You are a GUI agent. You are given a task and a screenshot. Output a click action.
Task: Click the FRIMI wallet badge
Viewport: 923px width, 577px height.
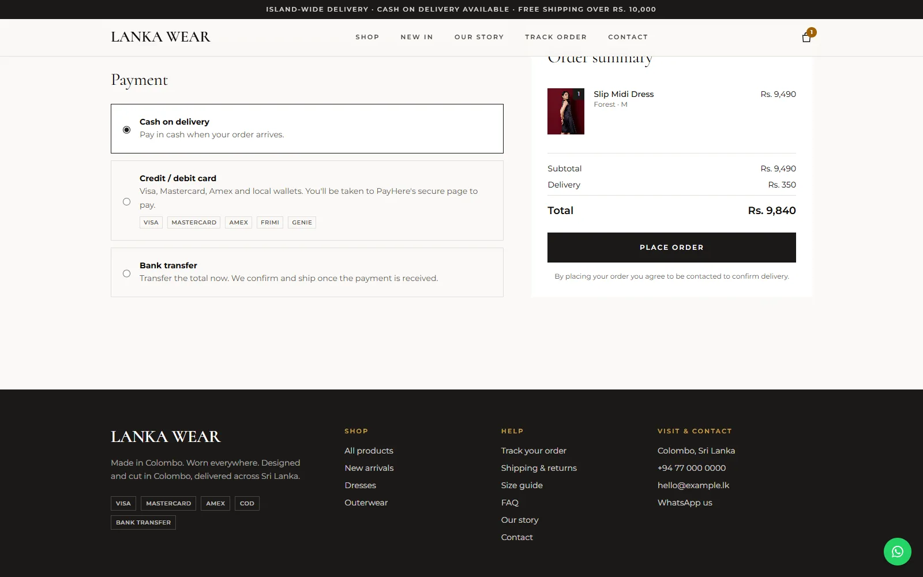pyautogui.click(x=270, y=223)
